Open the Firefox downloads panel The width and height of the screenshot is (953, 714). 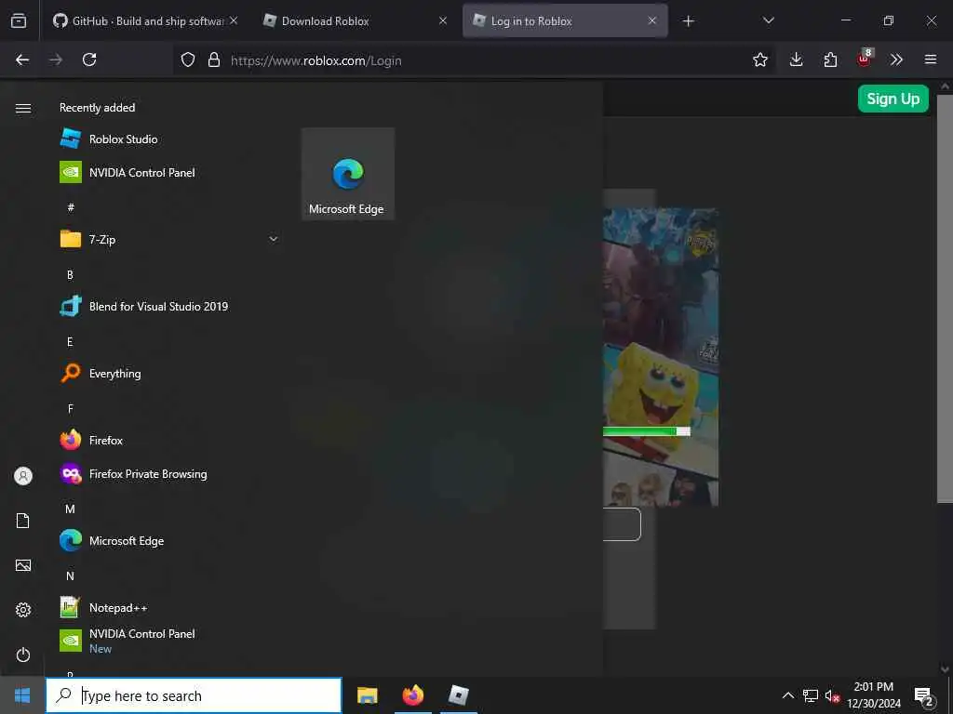click(796, 59)
